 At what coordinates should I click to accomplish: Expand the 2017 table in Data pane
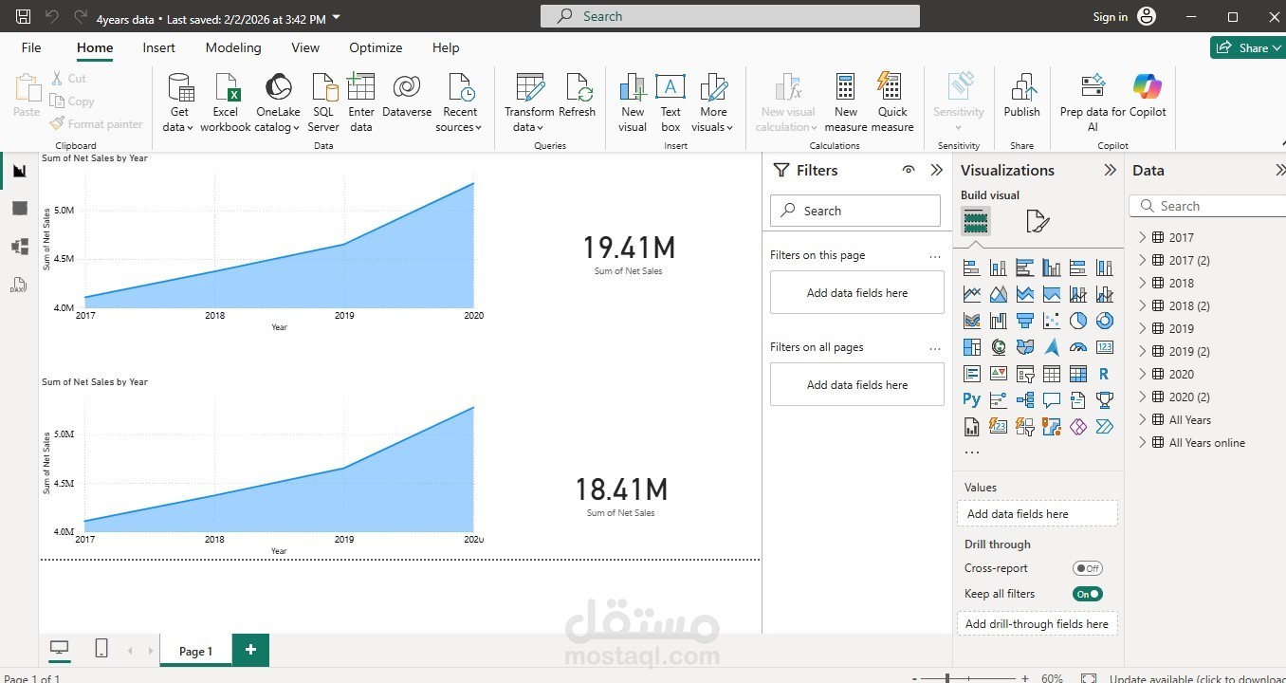pos(1144,237)
